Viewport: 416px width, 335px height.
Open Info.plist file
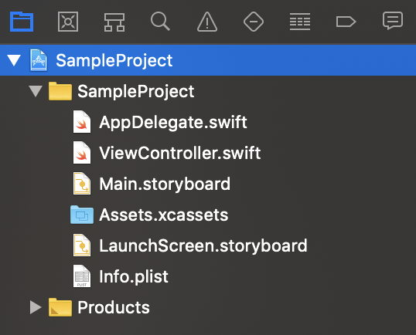coord(134,276)
